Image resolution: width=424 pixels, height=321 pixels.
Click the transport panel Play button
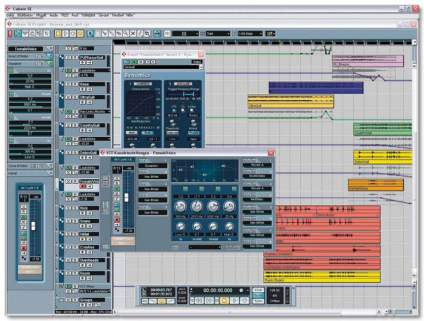point(235,300)
